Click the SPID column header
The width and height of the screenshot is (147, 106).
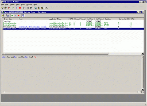[132, 19]
